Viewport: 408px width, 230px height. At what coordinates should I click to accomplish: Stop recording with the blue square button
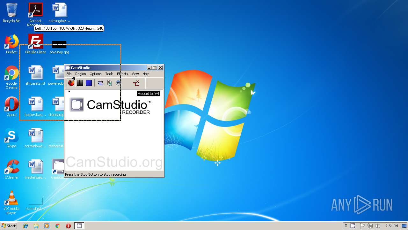point(89,83)
